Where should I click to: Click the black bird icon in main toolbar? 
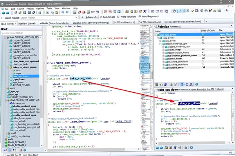(x=210, y=11)
